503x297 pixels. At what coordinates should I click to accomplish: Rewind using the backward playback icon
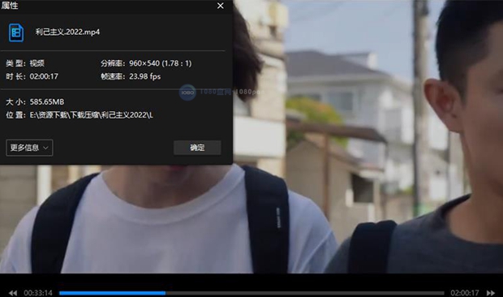point(13,293)
